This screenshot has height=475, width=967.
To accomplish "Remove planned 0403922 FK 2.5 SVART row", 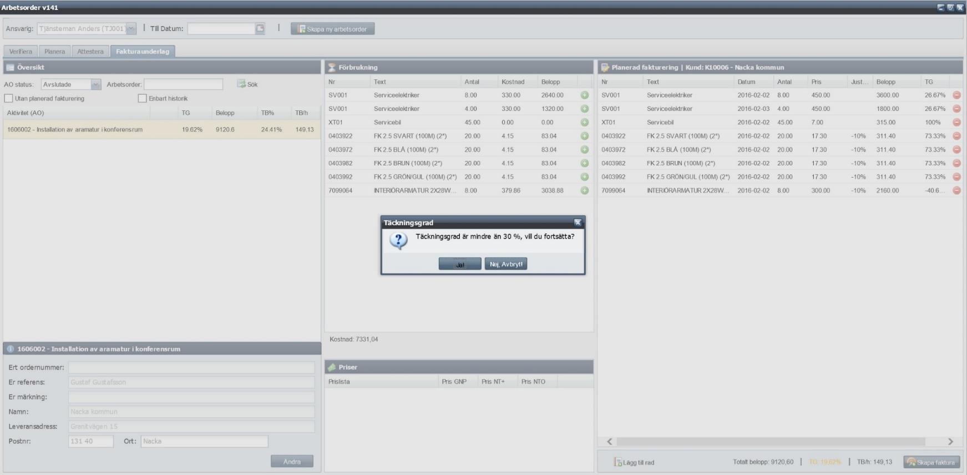I will 956,136.
